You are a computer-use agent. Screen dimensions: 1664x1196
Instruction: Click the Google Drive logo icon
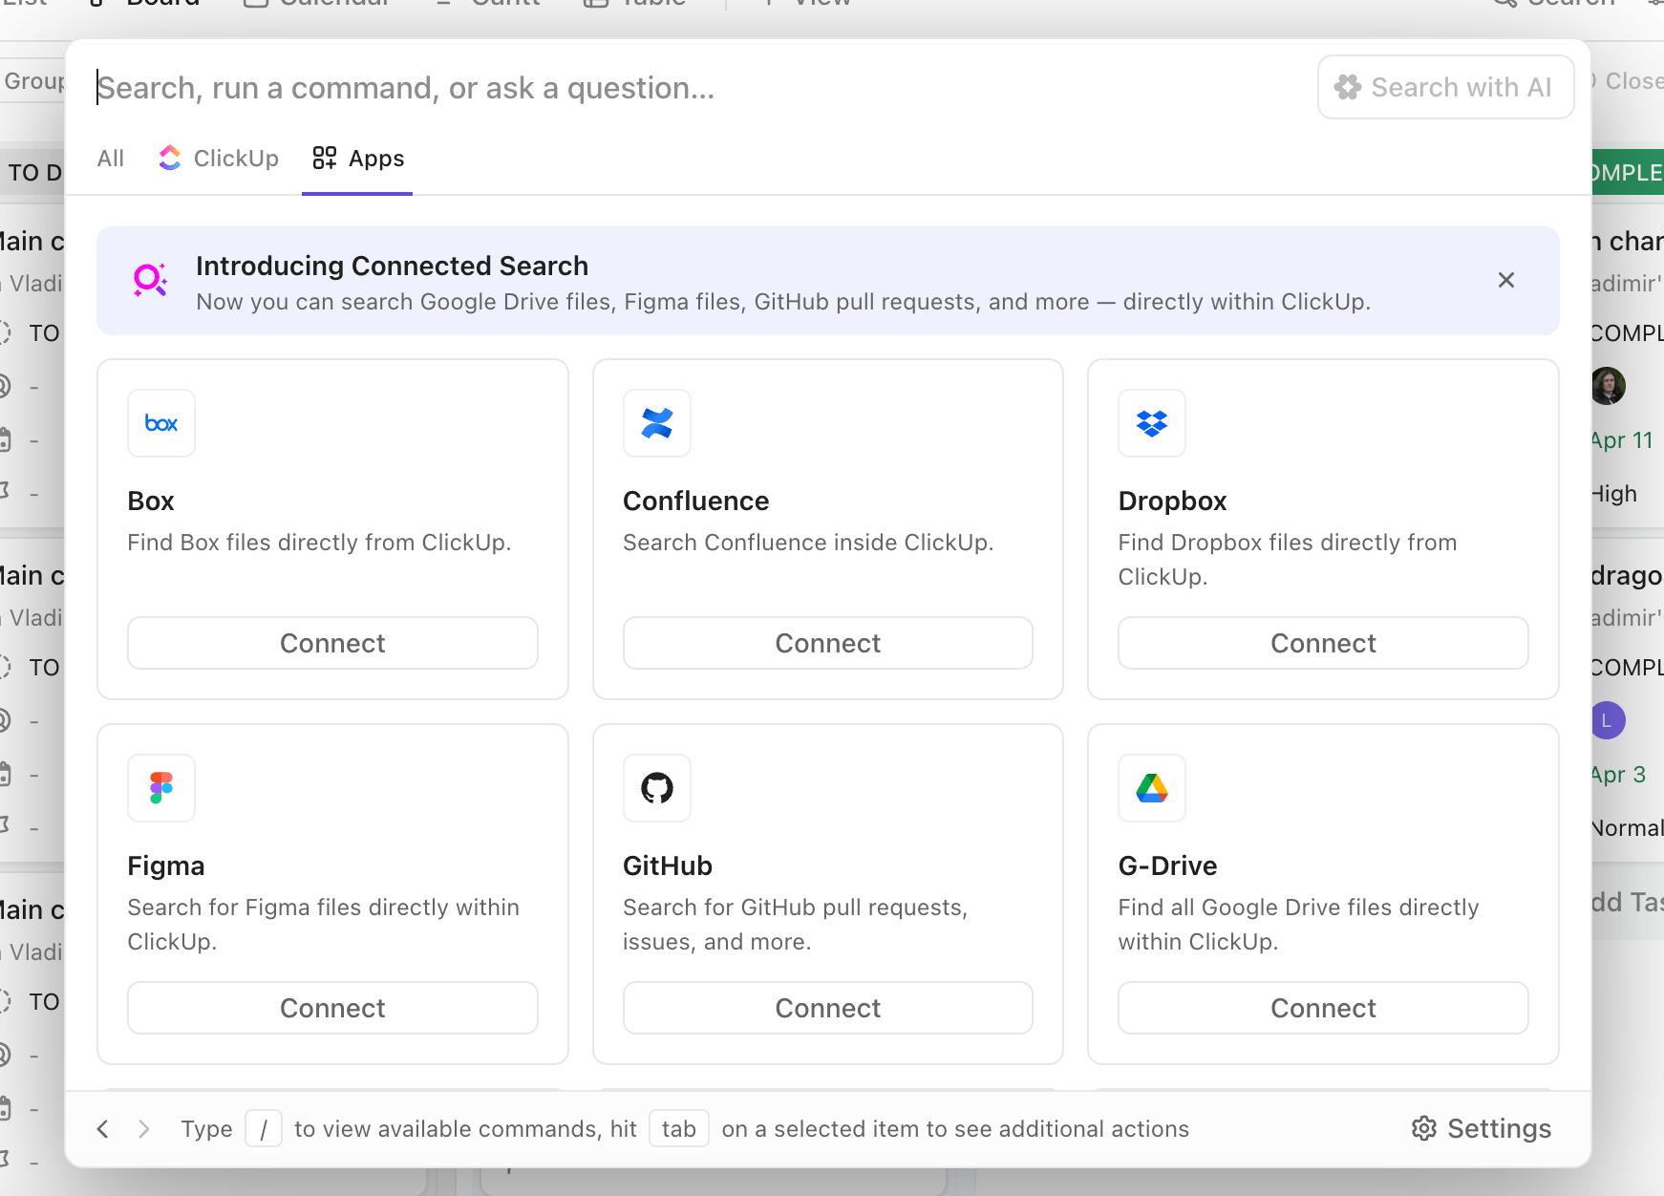coord(1151,788)
